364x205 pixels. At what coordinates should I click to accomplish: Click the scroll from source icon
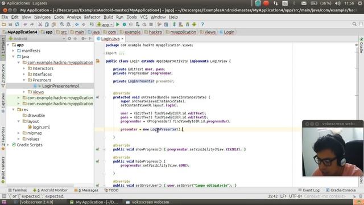(69, 39)
